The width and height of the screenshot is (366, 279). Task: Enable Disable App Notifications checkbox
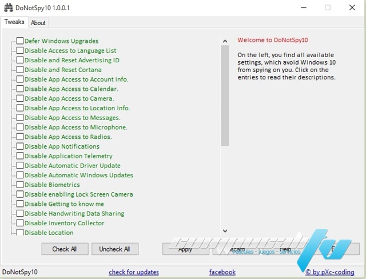click(20, 146)
